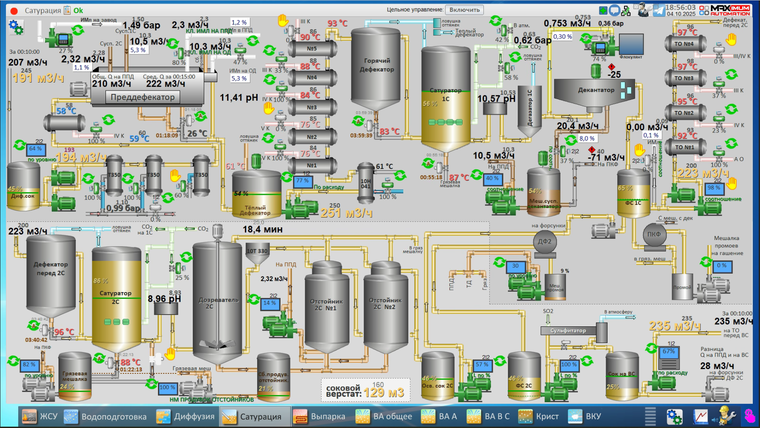760x428 pixels.
Task: Open the Telegram notification icon
Action: pos(659,10)
